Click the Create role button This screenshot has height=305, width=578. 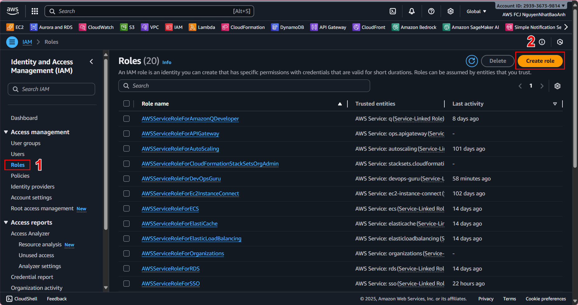(x=540, y=61)
